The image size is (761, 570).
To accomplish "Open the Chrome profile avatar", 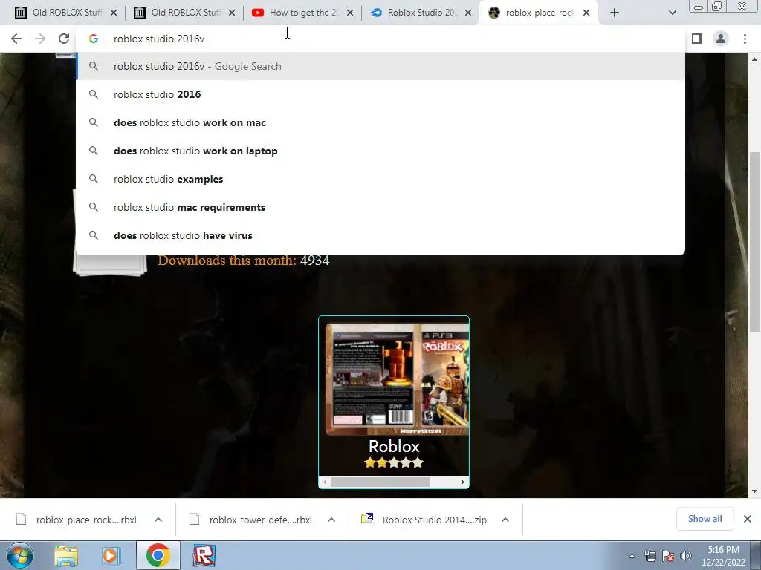I will (721, 39).
